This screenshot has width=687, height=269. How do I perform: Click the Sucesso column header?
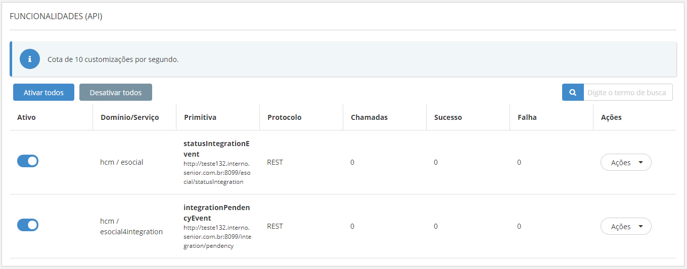[x=448, y=117]
